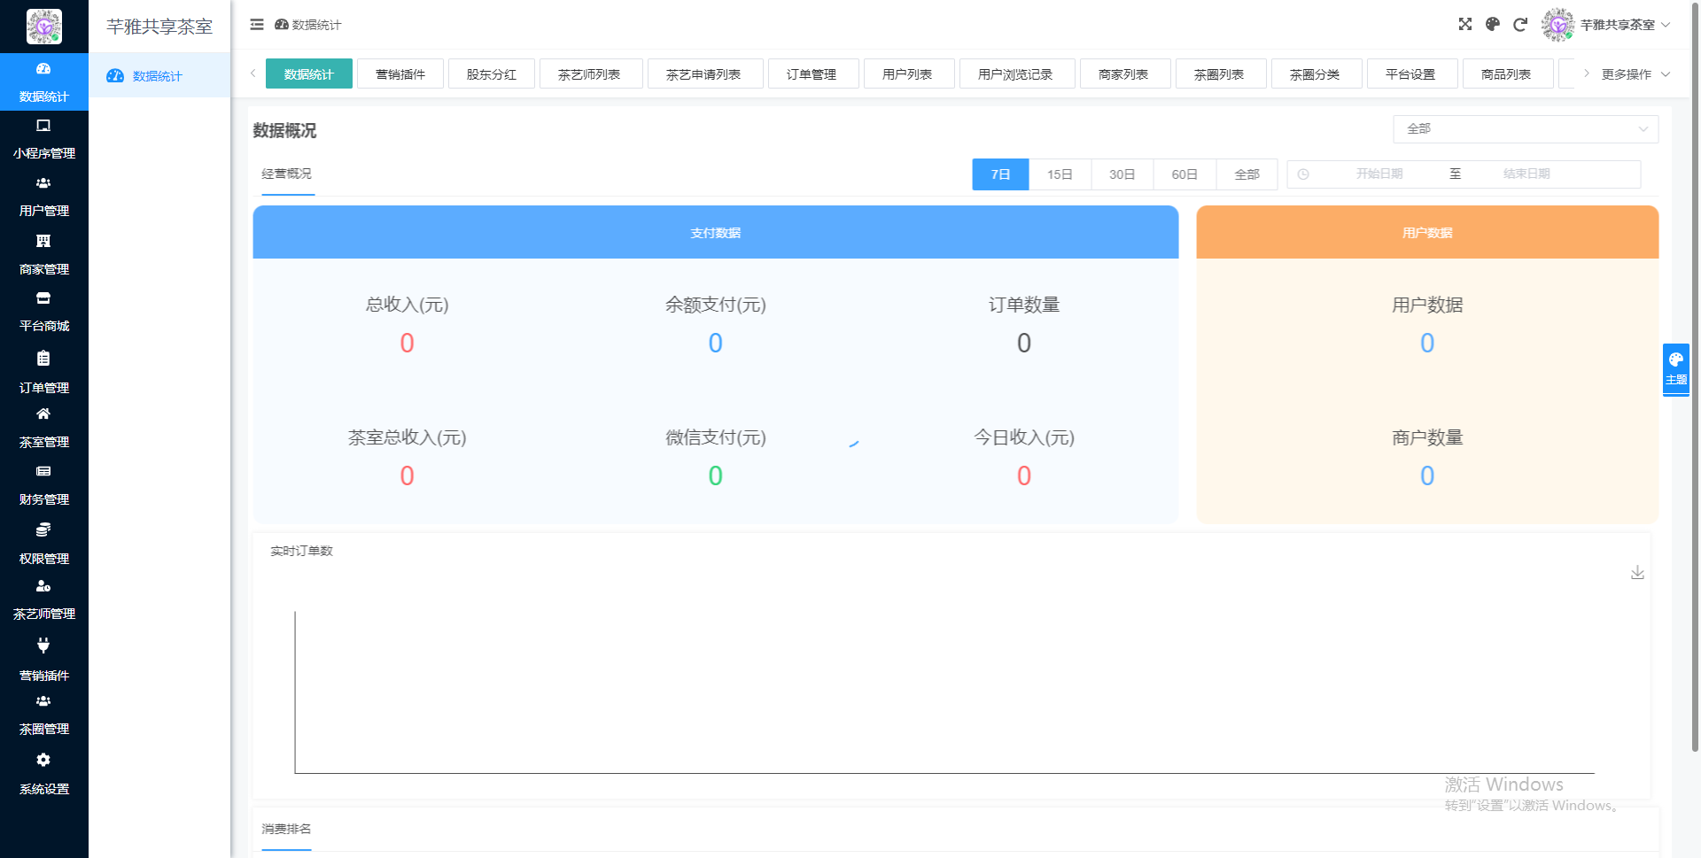Screen dimensions: 1701x858
Task: Switch to the 股东分红 tab
Action: tap(491, 74)
